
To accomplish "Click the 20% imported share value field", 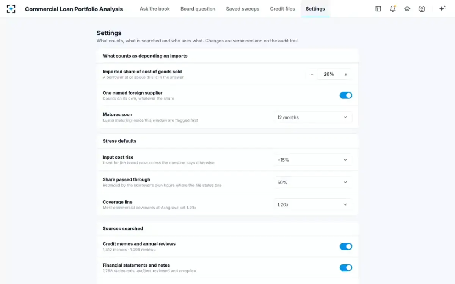I will pyautogui.click(x=329, y=75).
